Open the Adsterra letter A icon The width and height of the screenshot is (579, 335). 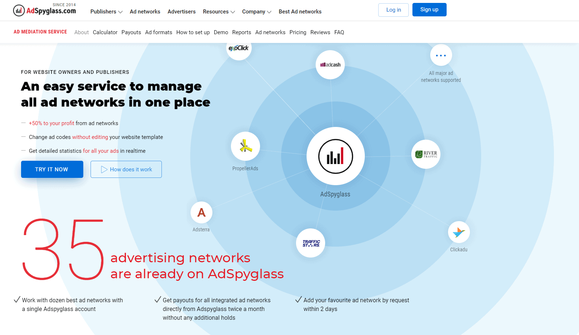click(x=201, y=212)
